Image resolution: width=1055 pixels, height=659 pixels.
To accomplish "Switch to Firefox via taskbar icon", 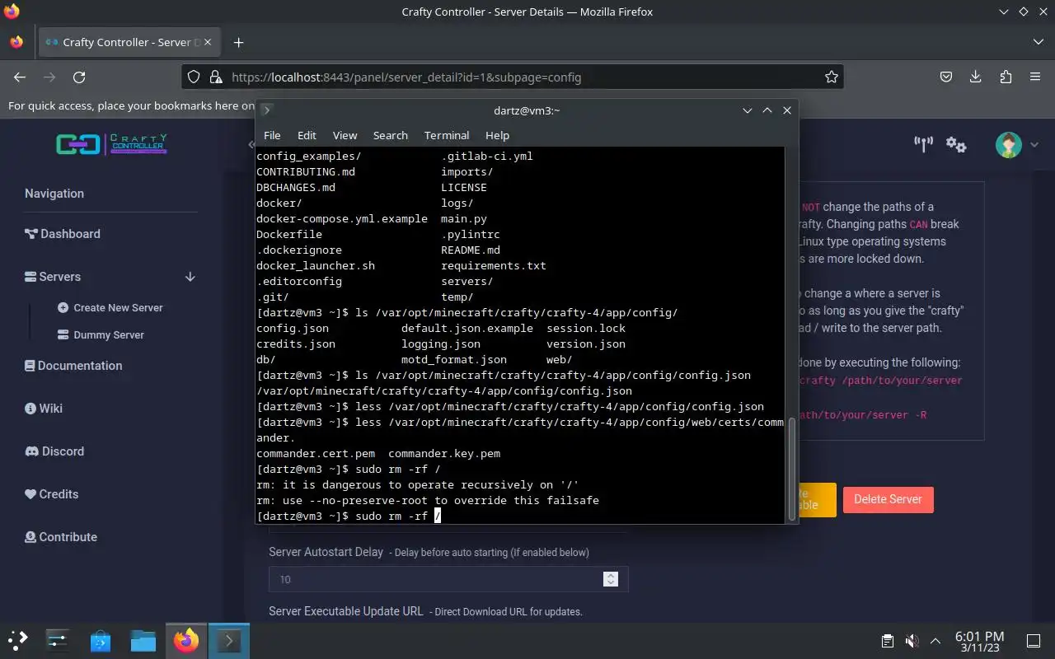I will pyautogui.click(x=186, y=640).
